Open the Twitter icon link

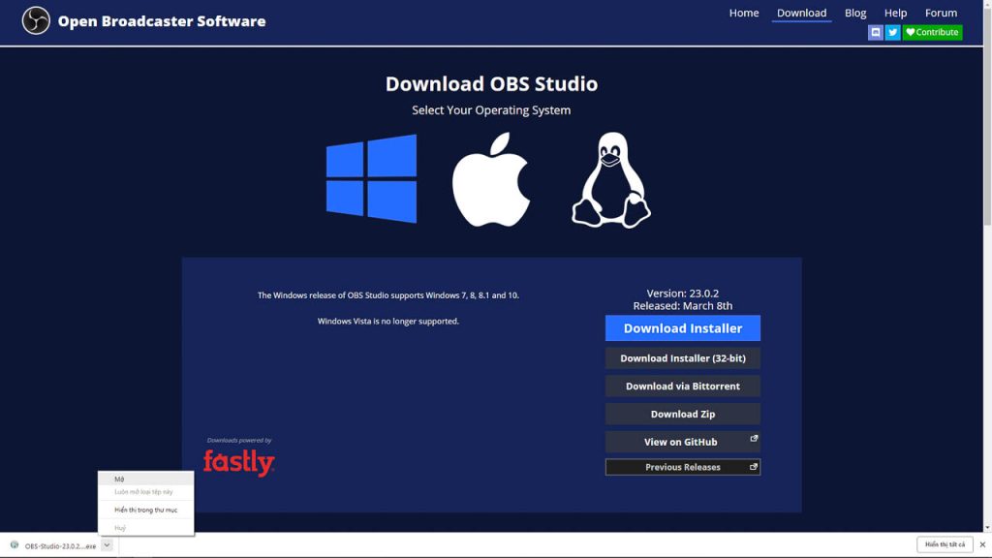point(892,32)
